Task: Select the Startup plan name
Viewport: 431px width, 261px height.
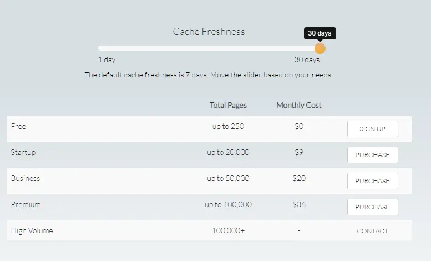Action: (x=23, y=152)
